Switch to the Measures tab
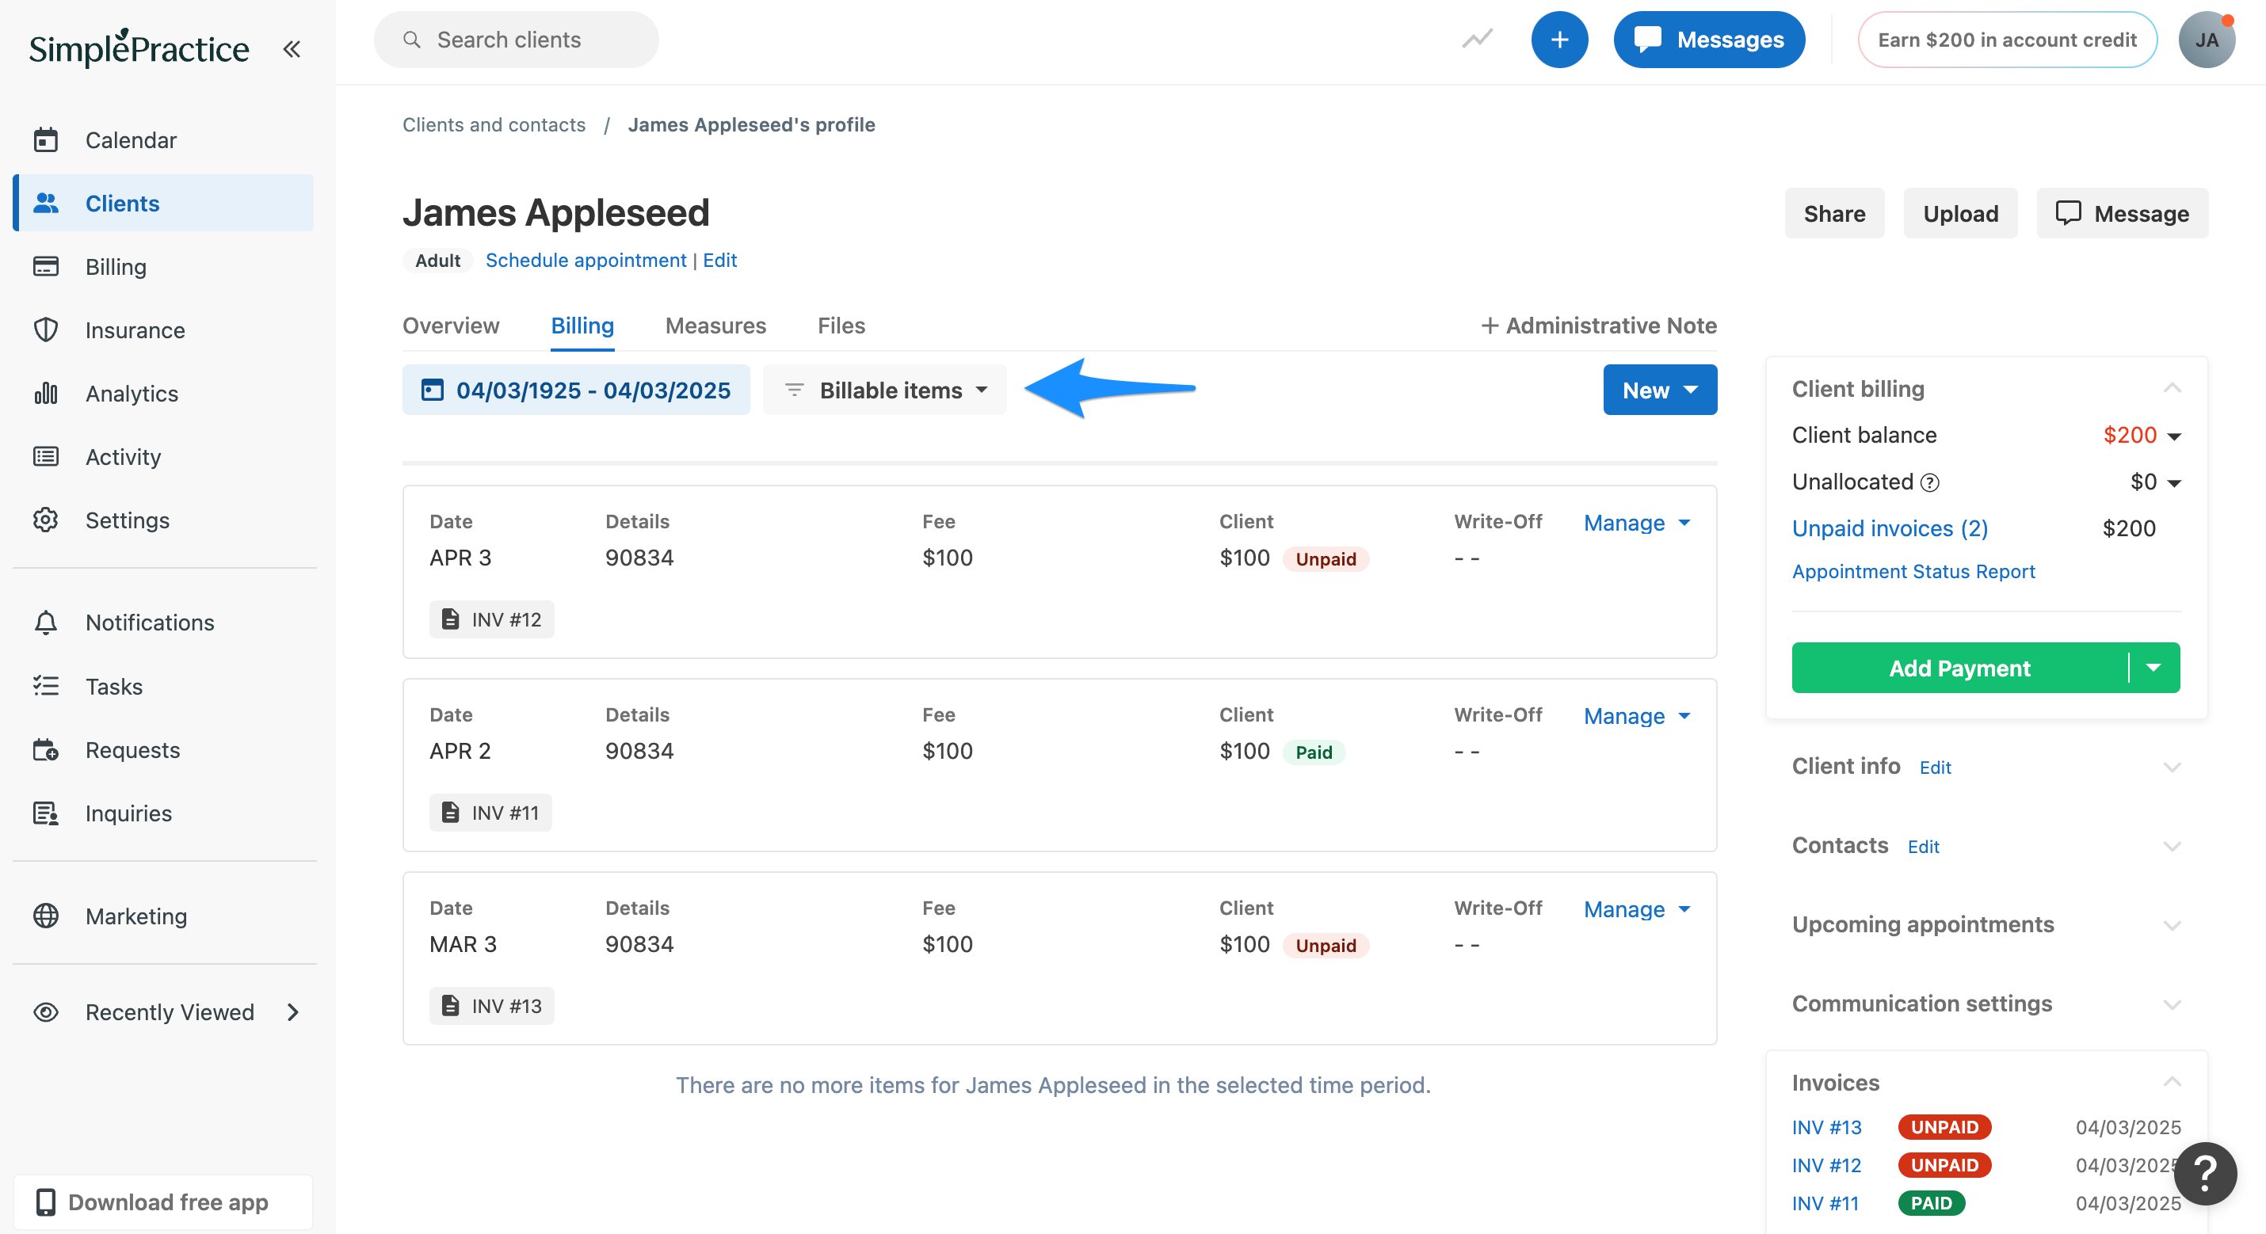This screenshot has width=2266, height=1234. coord(715,326)
